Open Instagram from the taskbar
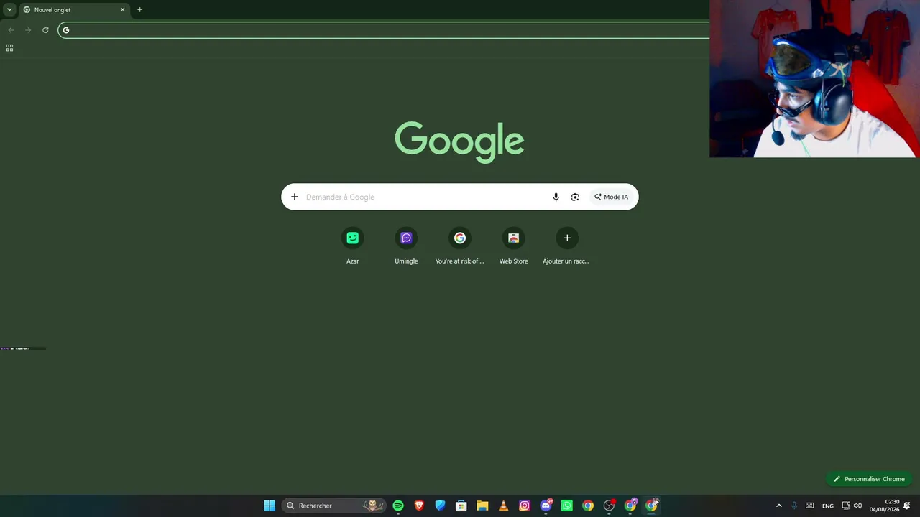This screenshot has height=517, width=920. [x=525, y=506]
